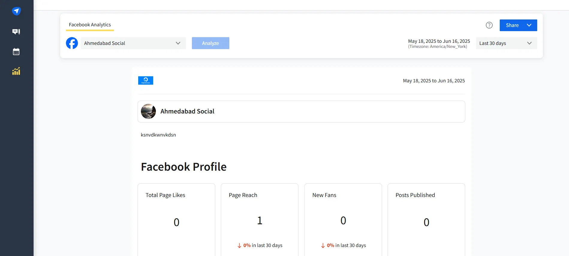Click the Page Reach value 1
Screen dimensions: 569x256
[260, 221]
